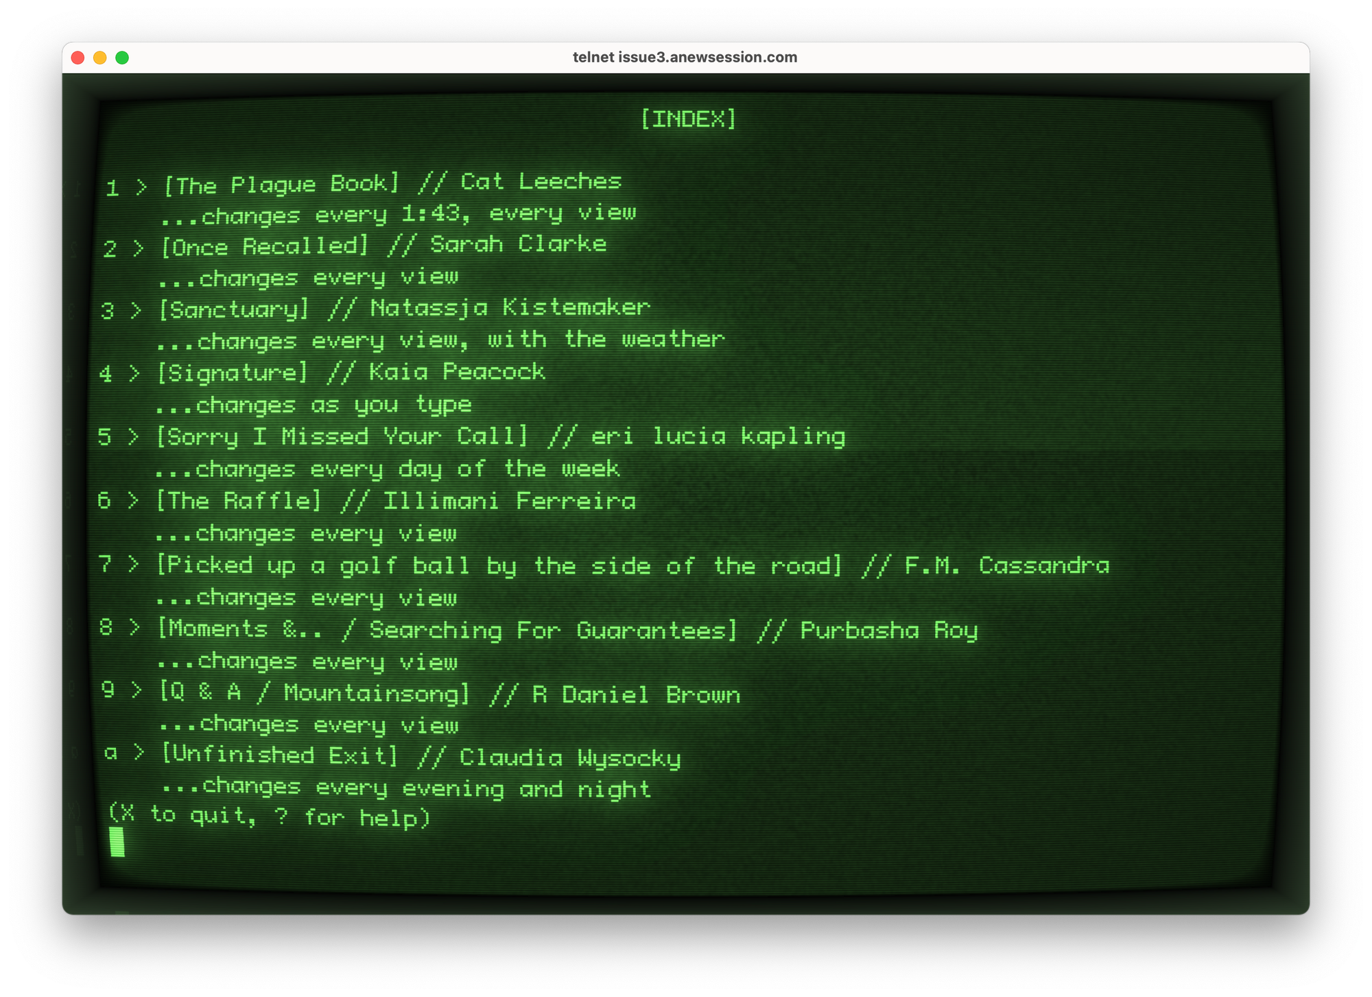
Task: Click the '>' arrow of item 4
Action: (x=134, y=374)
